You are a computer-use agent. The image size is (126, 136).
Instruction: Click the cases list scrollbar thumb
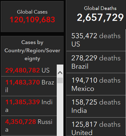click(x=60, y=81)
